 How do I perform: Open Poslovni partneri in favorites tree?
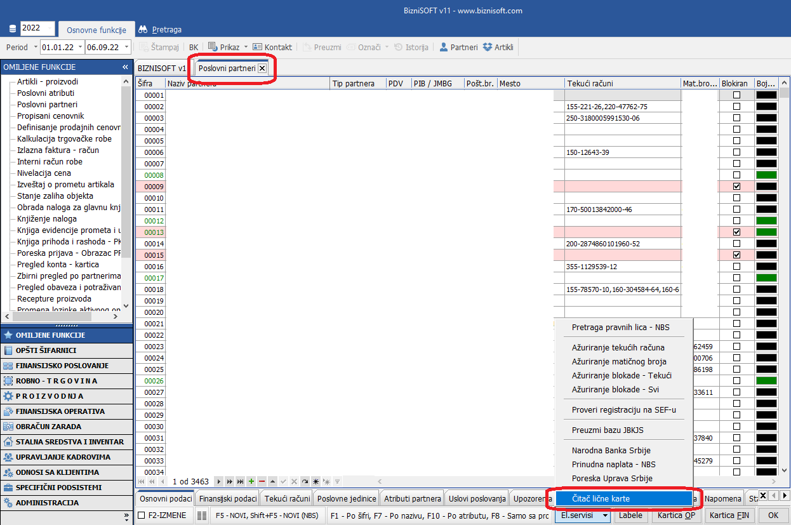click(x=47, y=105)
